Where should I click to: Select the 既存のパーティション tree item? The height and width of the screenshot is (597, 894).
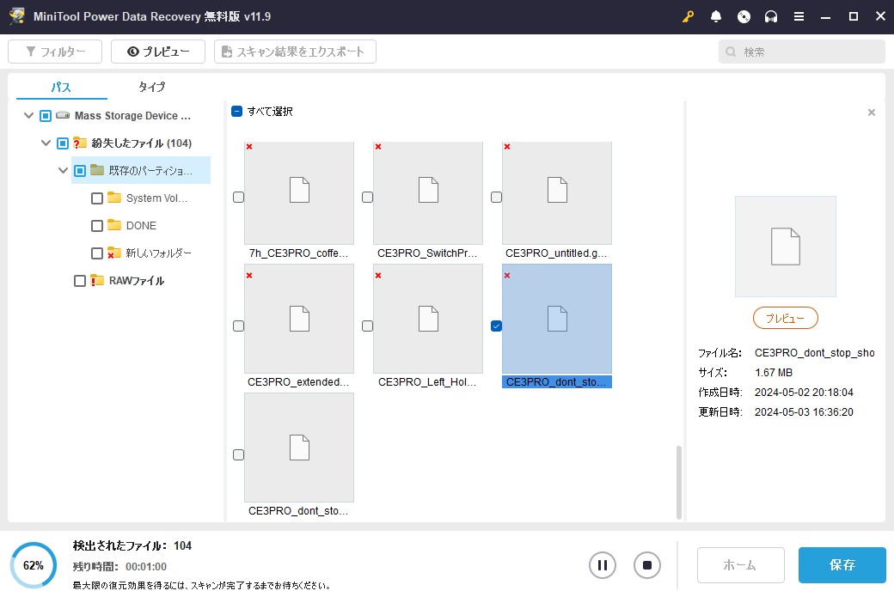(x=141, y=170)
